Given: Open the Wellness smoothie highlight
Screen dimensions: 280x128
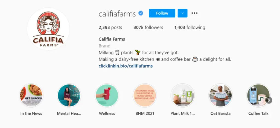Looking at the screenshot, I should pos(107,95).
